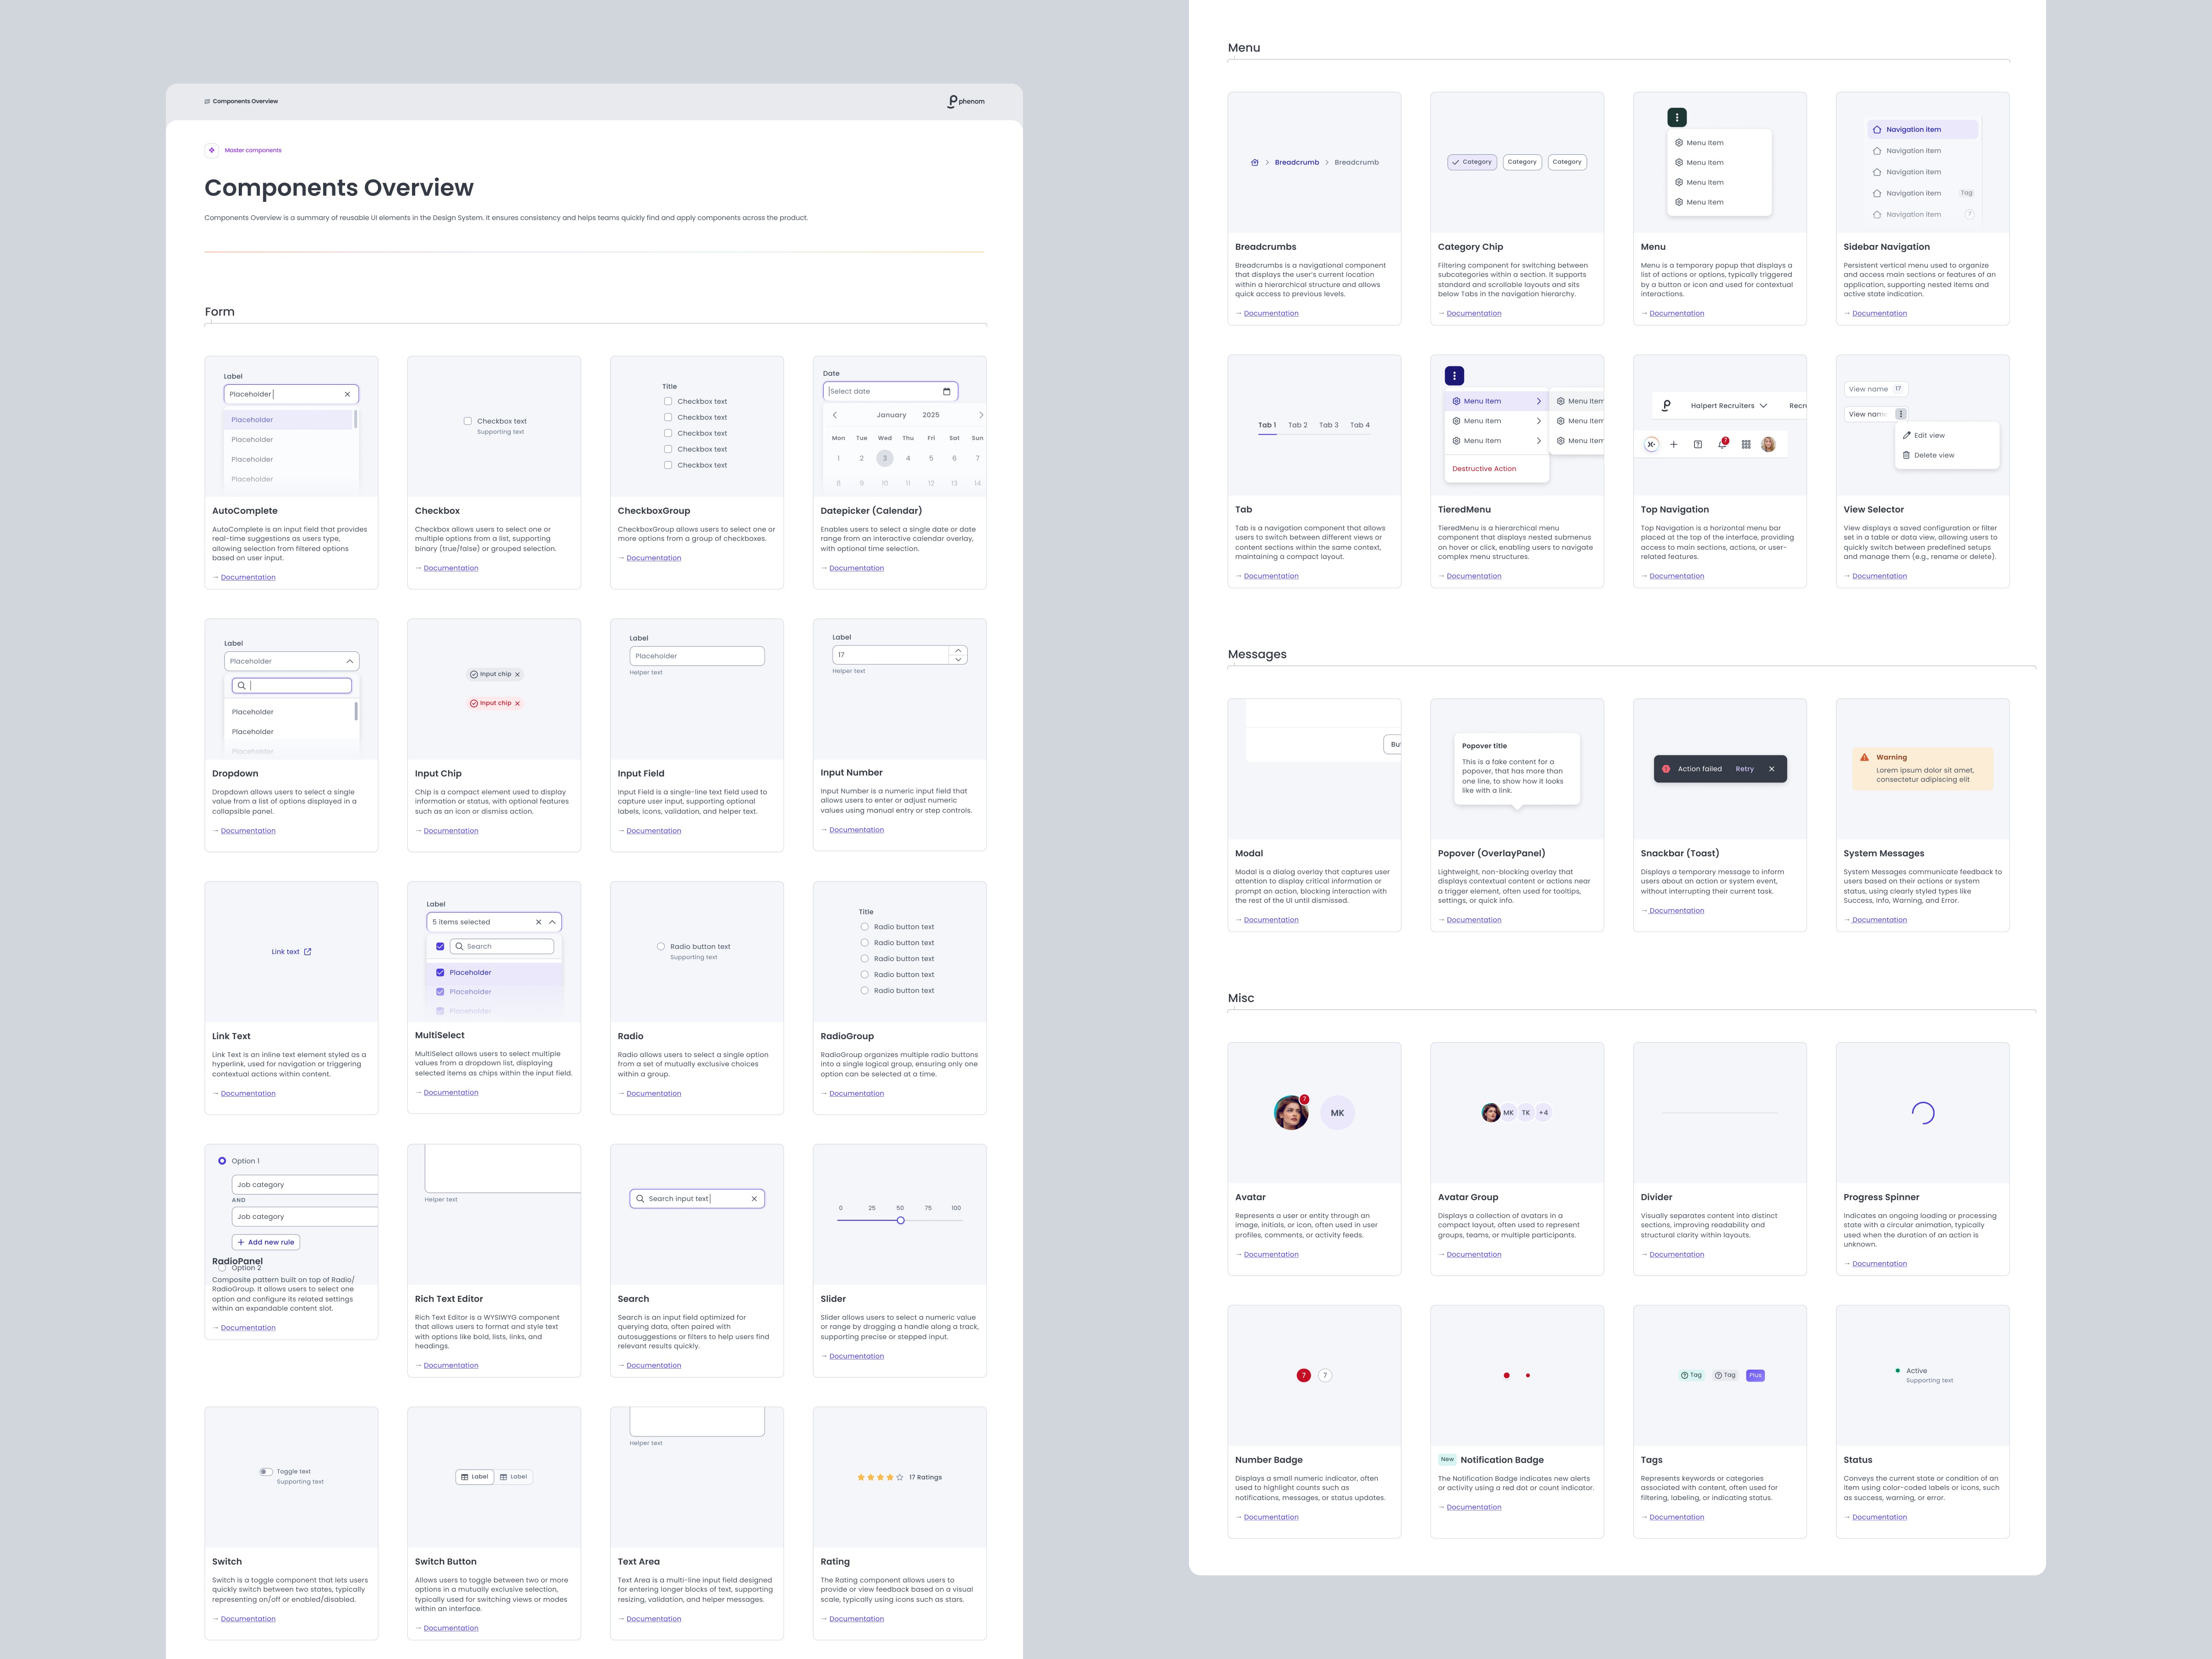Select the top radio in RadioGroup list
The width and height of the screenshot is (2212, 1659).
click(x=865, y=927)
